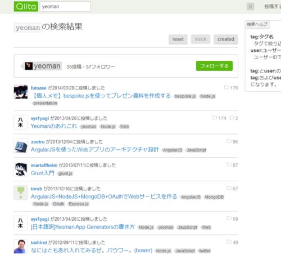Screen dimensions: 281x254
Task: Click the stock folder icon beside 59
Action: point(229,219)
